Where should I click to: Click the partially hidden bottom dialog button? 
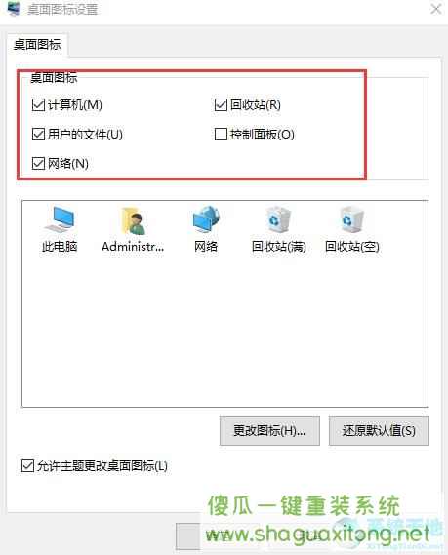click(188, 535)
